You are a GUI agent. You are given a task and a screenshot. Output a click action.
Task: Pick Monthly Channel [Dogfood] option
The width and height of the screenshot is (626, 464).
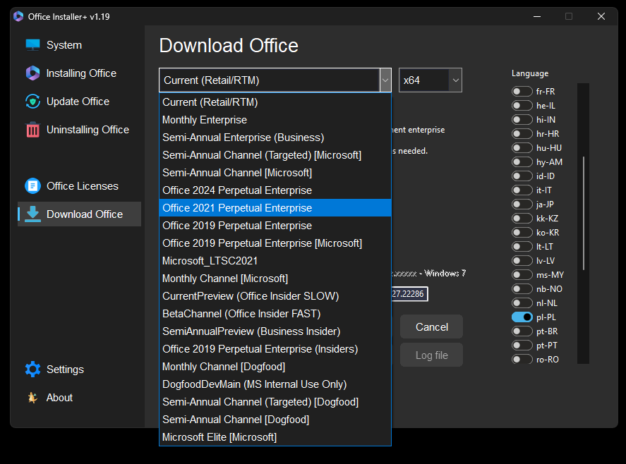275,367
